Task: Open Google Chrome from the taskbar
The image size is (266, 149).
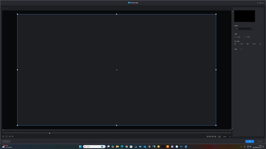Action: click(127, 147)
